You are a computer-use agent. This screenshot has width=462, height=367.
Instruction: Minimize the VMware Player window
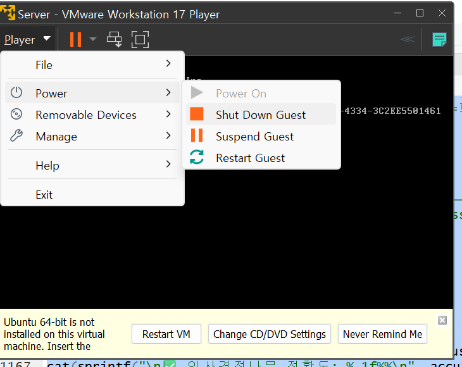398,13
